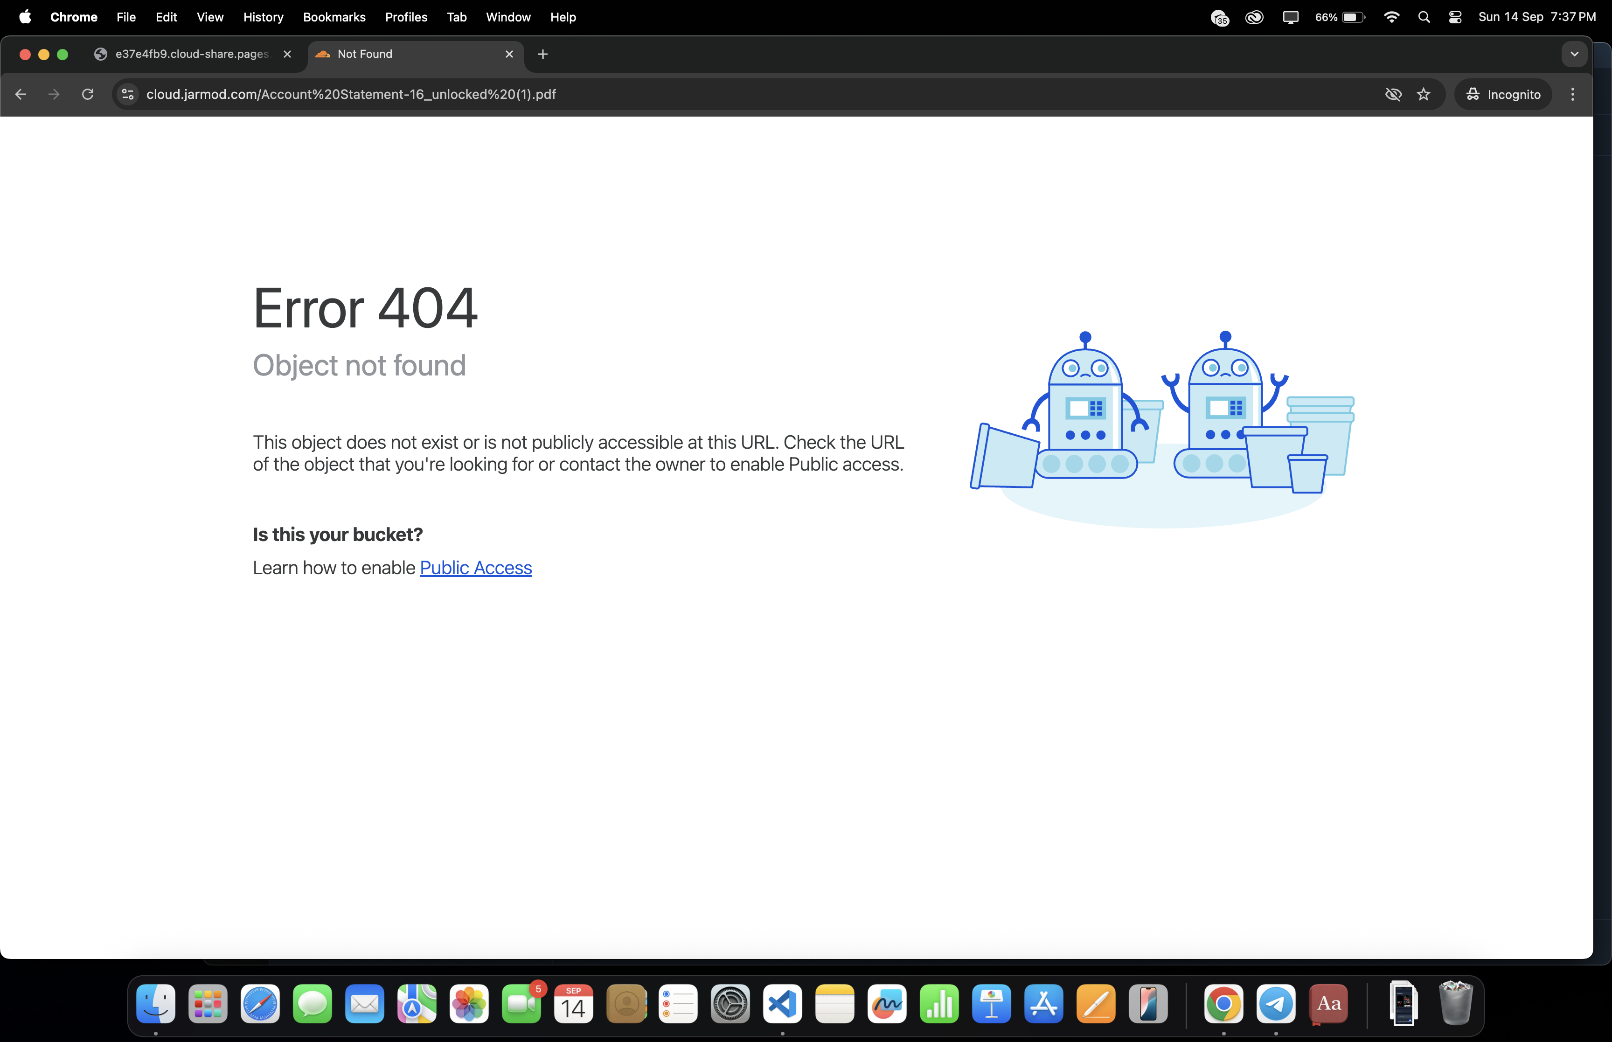Open the File menu
This screenshot has height=1042, width=1612.
pos(126,17)
